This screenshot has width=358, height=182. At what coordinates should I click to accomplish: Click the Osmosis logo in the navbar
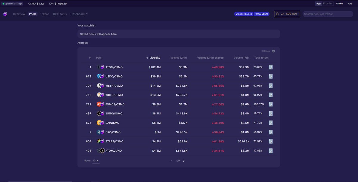[5, 14]
